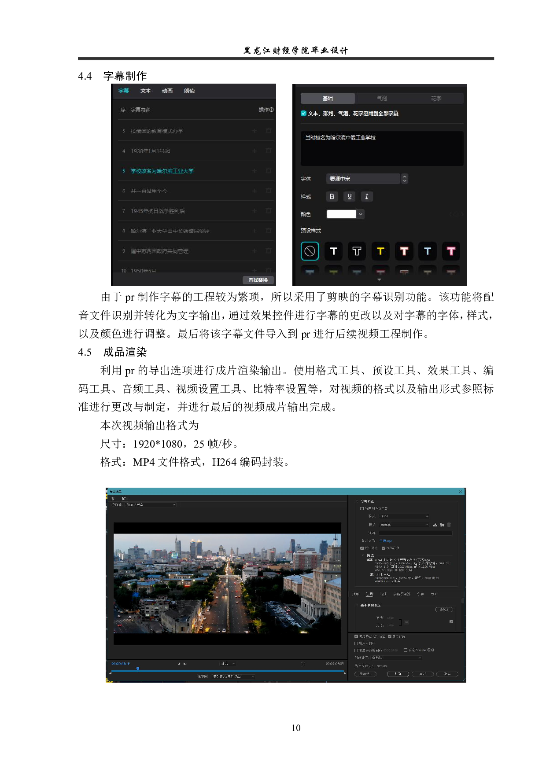Open the font dropdown showing 思源中宋
Screen dimensions: 546x772
tap(367, 179)
